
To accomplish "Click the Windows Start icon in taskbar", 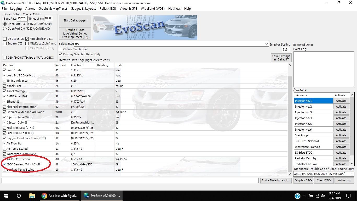I will coord(6,196).
